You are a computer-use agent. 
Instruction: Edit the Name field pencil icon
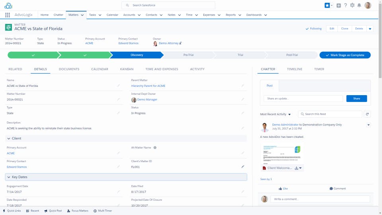[119, 86]
